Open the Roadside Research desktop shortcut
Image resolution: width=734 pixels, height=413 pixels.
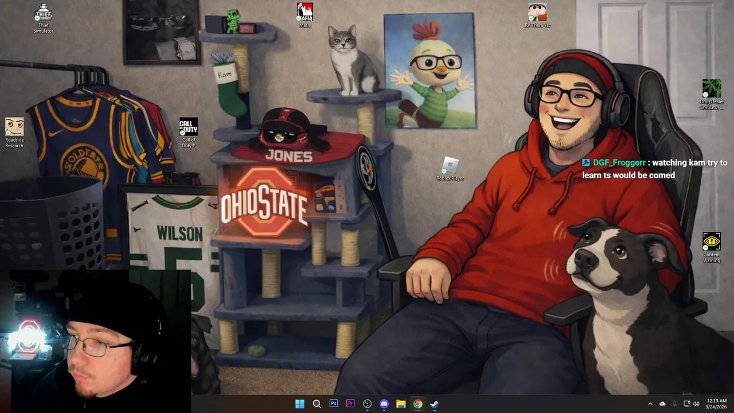click(x=14, y=133)
